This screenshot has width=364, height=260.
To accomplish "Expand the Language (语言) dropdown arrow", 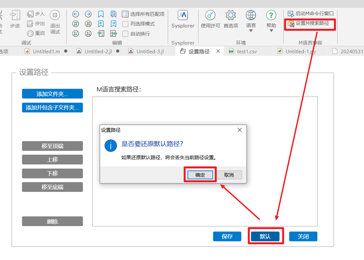I will [251, 31].
